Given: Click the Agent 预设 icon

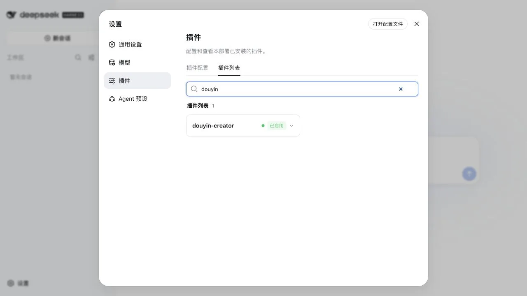Looking at the screenshot, I should coord(112,99).
